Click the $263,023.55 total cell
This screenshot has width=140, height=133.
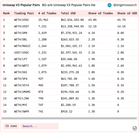coord(70,39)
